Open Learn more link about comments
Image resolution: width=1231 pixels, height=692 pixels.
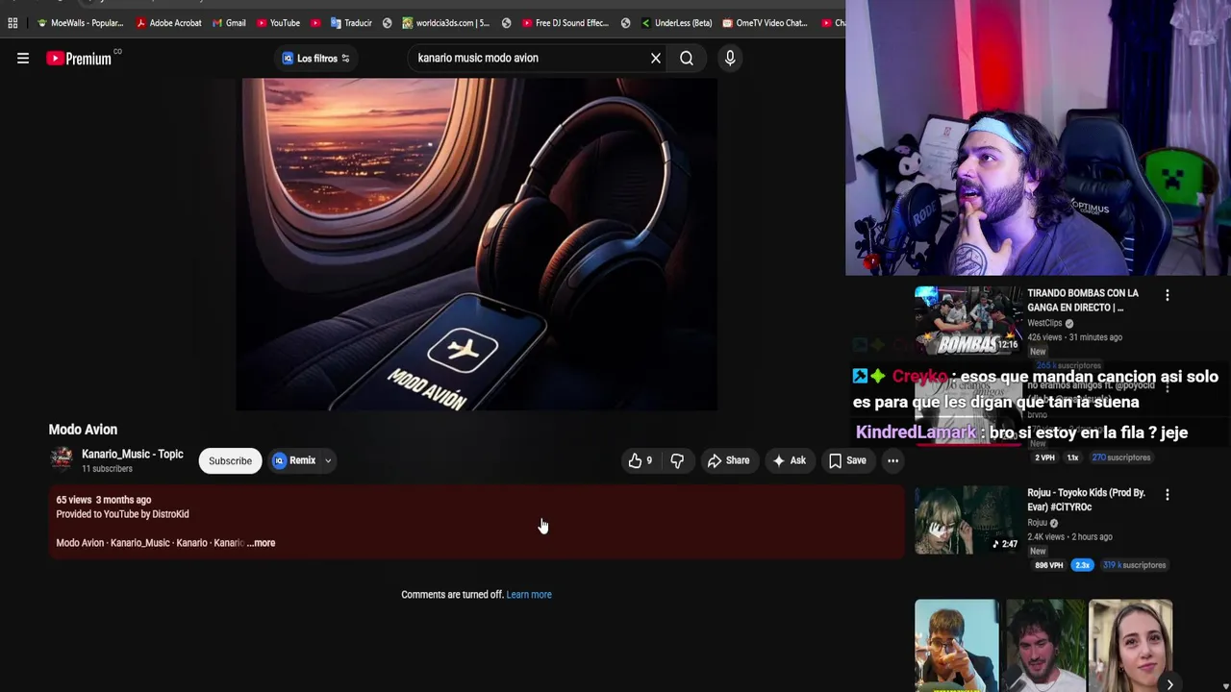click(529, 595)
